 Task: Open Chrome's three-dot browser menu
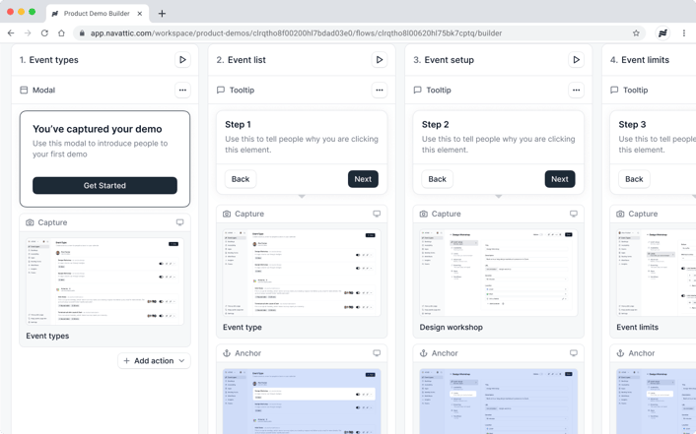[684, 33]
